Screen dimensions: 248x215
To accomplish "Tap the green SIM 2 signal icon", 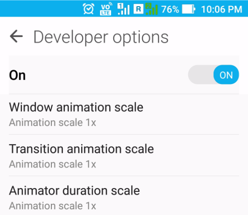I will [152, 9].
